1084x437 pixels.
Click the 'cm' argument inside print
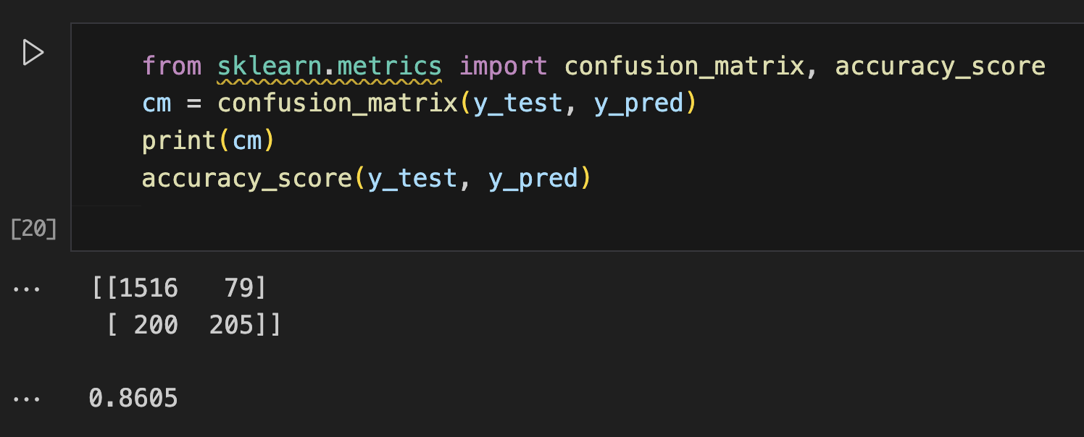[246, 140]
